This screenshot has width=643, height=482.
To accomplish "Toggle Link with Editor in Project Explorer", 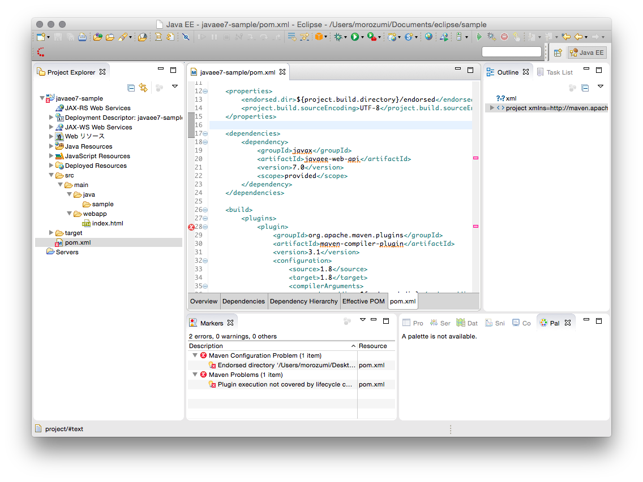I will tap(143, 88).
